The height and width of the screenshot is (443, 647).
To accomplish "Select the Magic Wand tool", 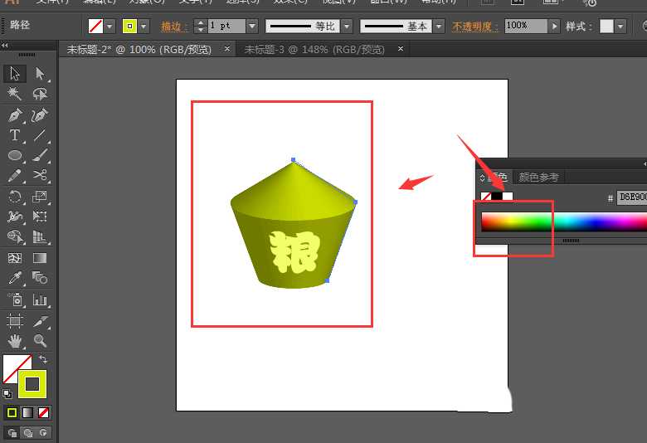I will point(15,95).
